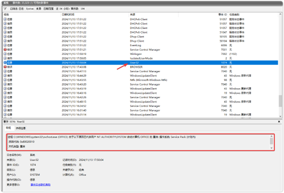Click the info icon on the 16:43:16 row
The width and height of the screenshot is (284, 193).
coord(5,93)
